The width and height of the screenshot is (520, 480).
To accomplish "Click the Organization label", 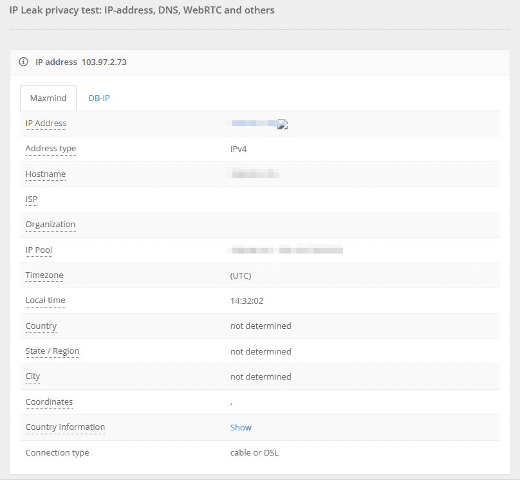I will tap(50, 225).
